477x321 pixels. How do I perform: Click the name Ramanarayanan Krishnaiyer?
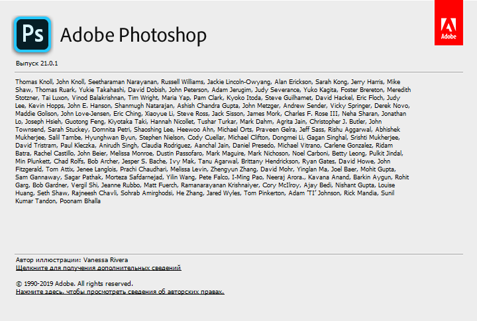(220, 185)
